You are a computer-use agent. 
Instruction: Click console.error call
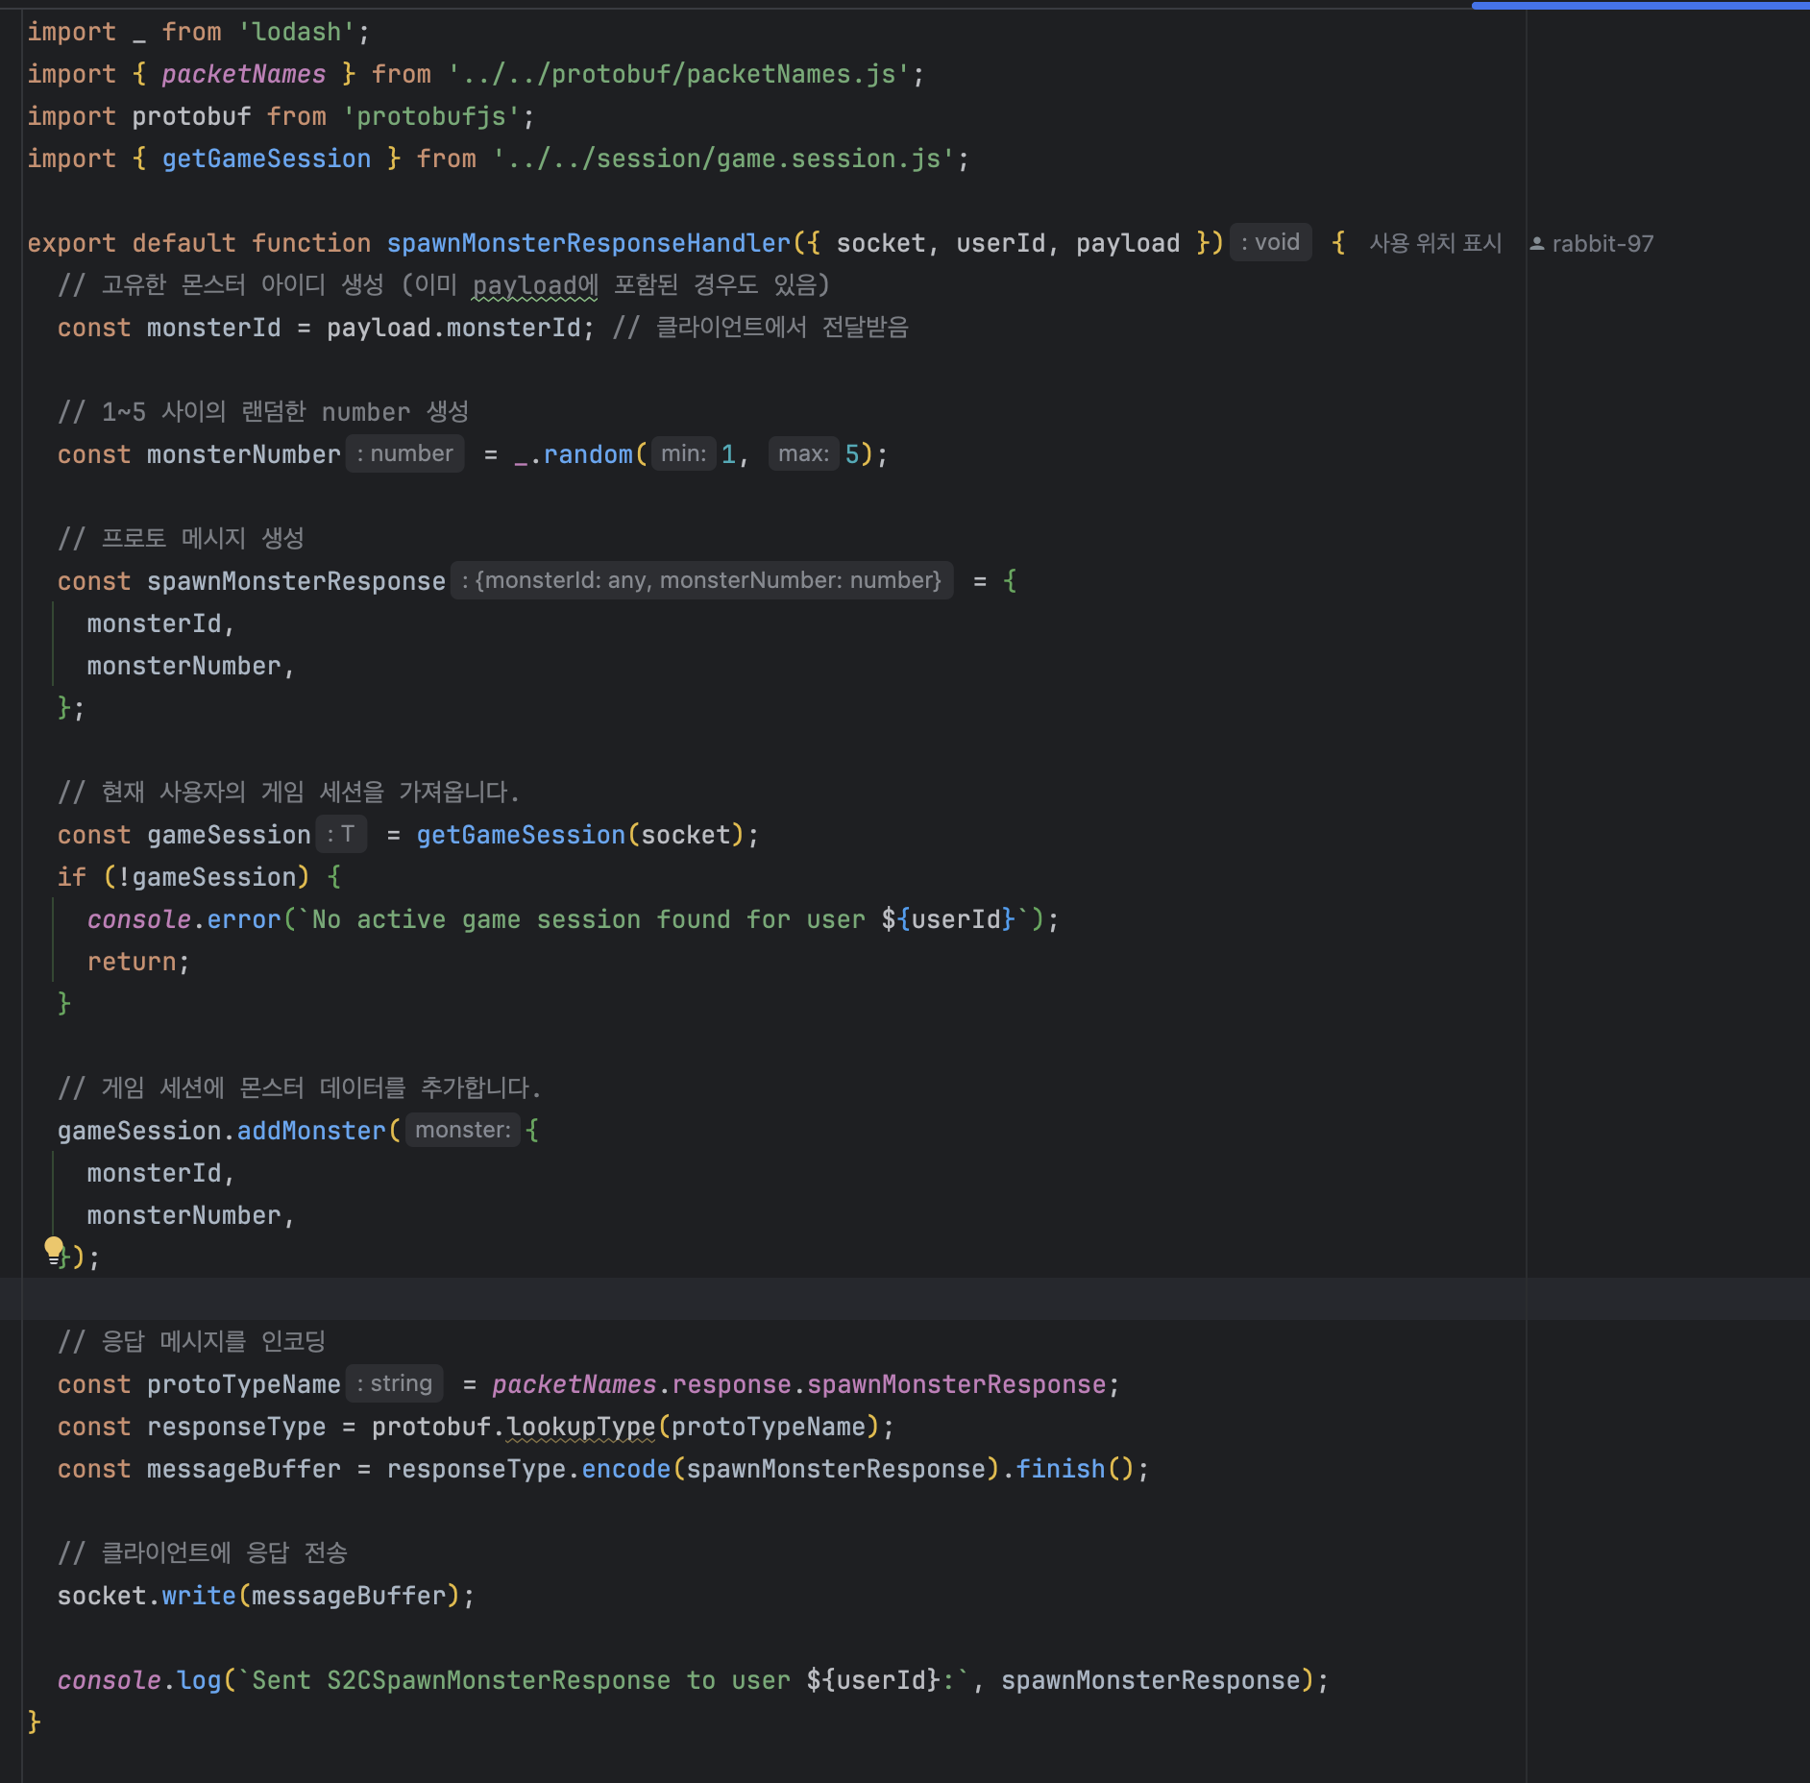pyautogui.click(x=183, y=920)
